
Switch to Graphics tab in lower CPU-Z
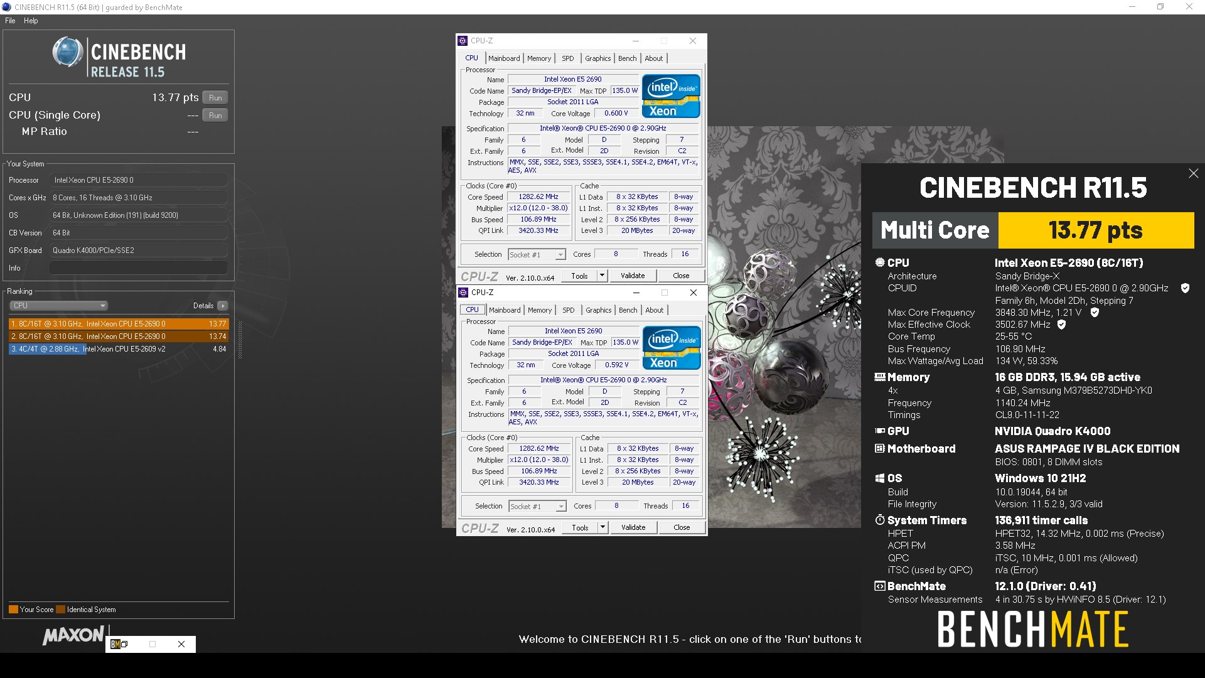(x=598, y=310)
